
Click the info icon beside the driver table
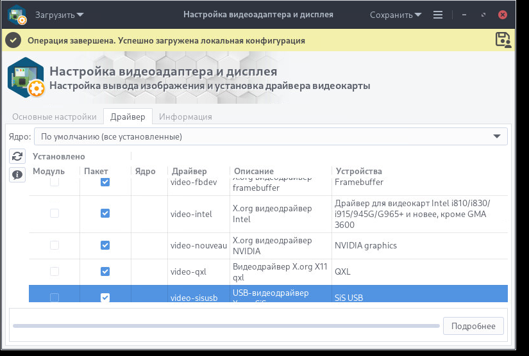coord(17,174)
